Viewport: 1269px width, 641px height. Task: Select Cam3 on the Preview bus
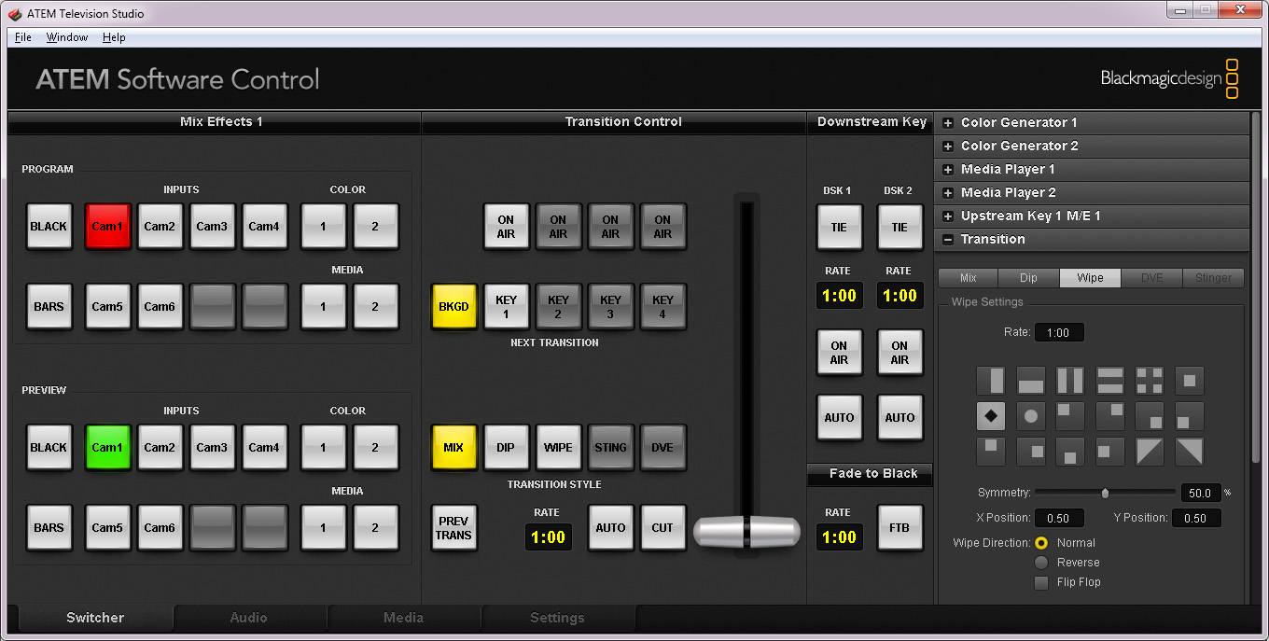pos(212,448)
